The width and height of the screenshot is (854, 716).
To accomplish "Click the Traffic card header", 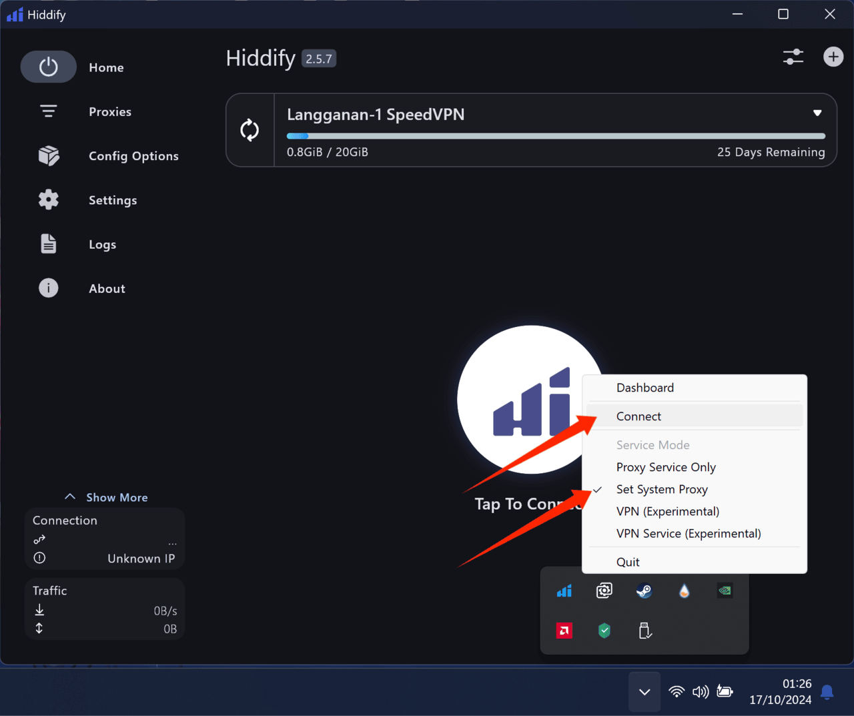I will (49, 591).
